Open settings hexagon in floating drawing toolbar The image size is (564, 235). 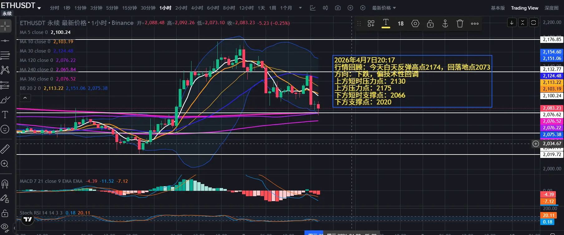click(415, 23)
